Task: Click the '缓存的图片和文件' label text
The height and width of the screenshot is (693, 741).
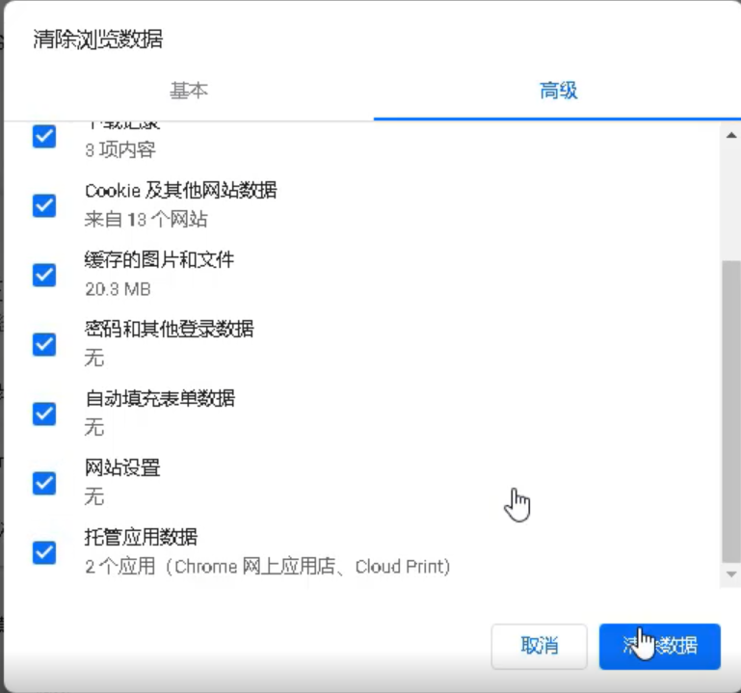Action: (x=159, y=260)
